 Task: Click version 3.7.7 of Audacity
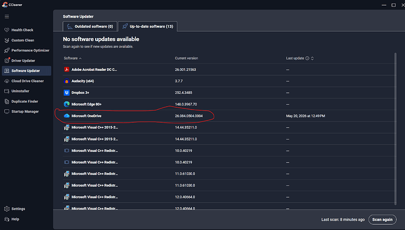pos(179,81)
